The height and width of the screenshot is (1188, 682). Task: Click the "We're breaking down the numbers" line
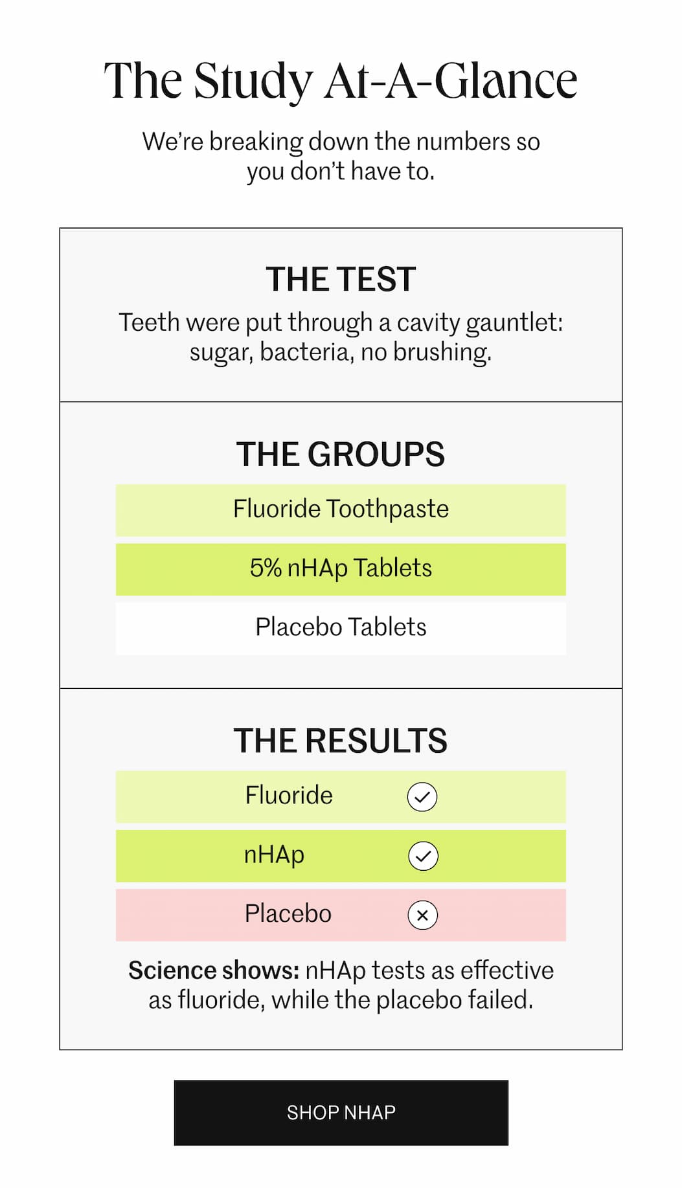click(x=341, y=141)
